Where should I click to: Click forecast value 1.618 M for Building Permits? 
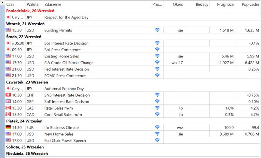227,30
